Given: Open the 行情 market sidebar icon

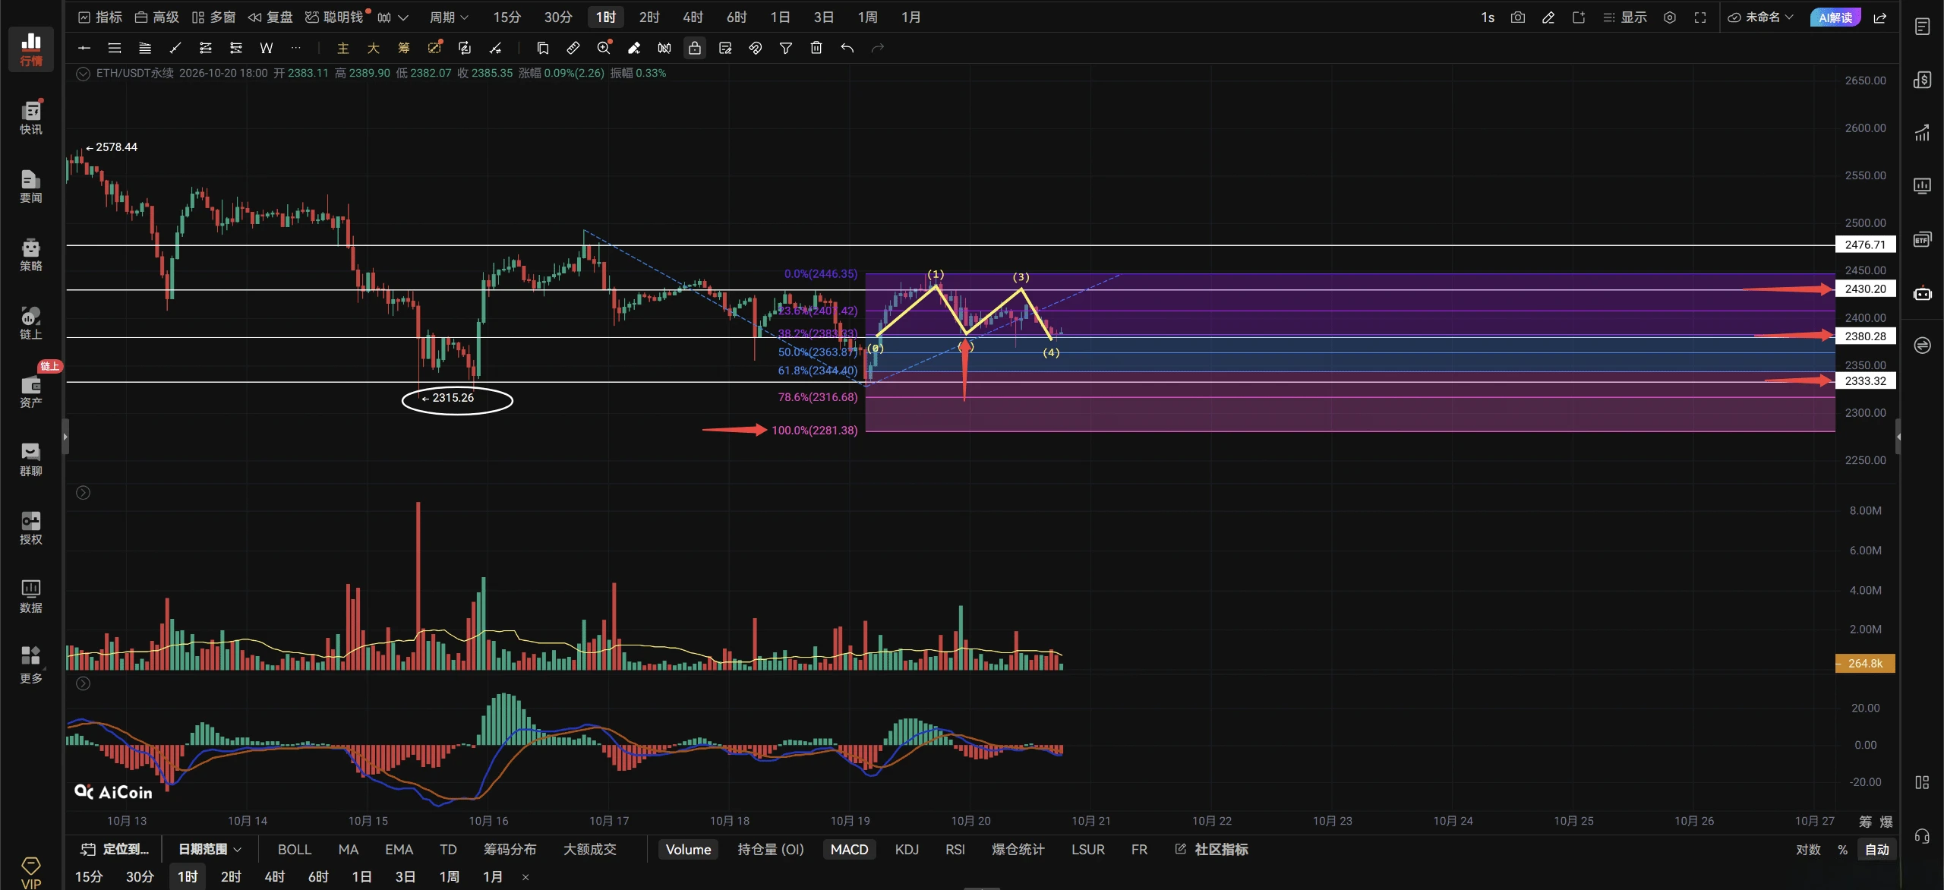Looking at the screenshot, I should (31, 49).
